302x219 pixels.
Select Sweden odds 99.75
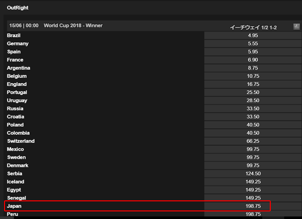click(253, 157)
